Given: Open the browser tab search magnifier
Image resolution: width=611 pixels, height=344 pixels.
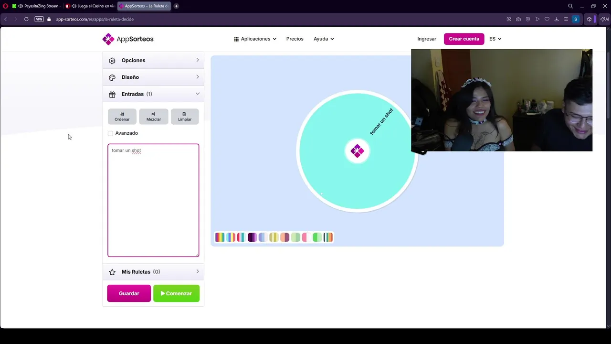Looking at the screenshot, I should tap(570, 6).
